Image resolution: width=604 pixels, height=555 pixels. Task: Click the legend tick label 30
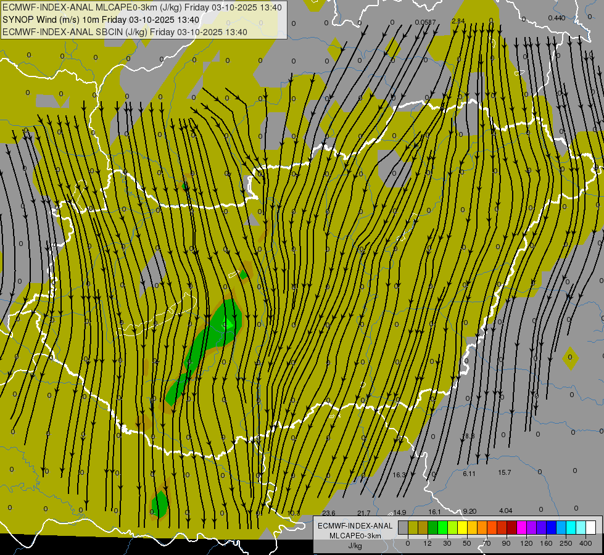[447, 543]
